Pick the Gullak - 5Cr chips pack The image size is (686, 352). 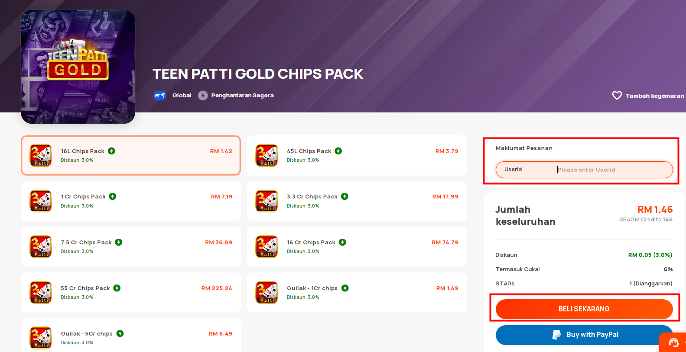(131, 336)
